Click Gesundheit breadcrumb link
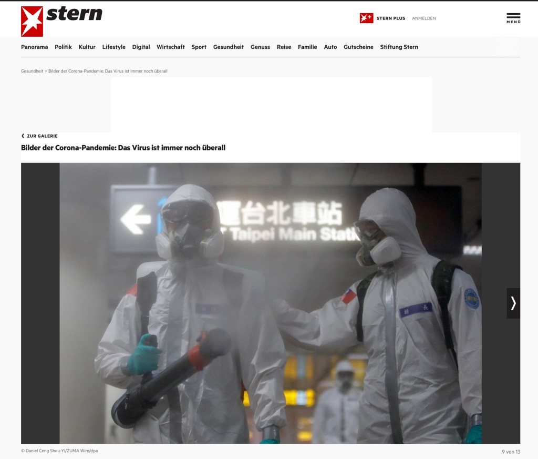Viewport: 538px width, 459px height. click(32, 71)
